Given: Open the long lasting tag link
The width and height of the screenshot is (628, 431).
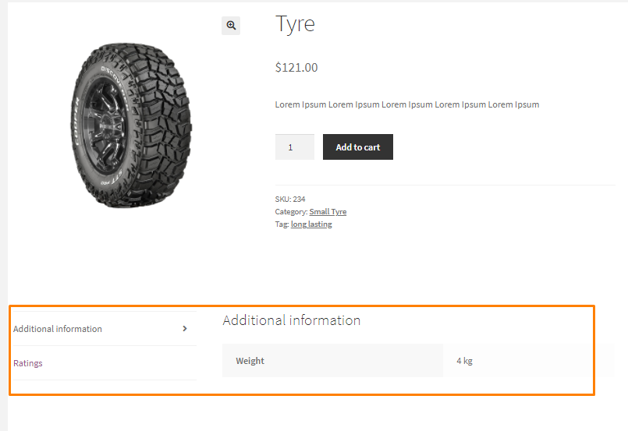Looking at the screenshot, I should point(311,224).
